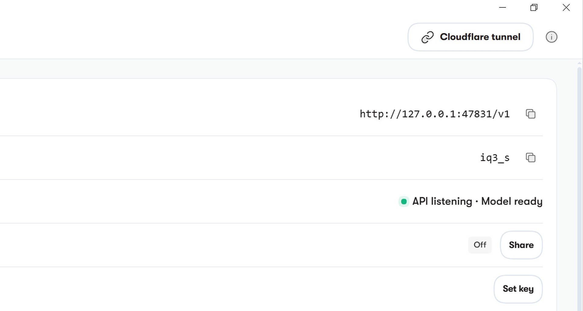Minimize the application window
Viewport: 583px width, 311px height.
pyautogui.click(x=503, y=8)
